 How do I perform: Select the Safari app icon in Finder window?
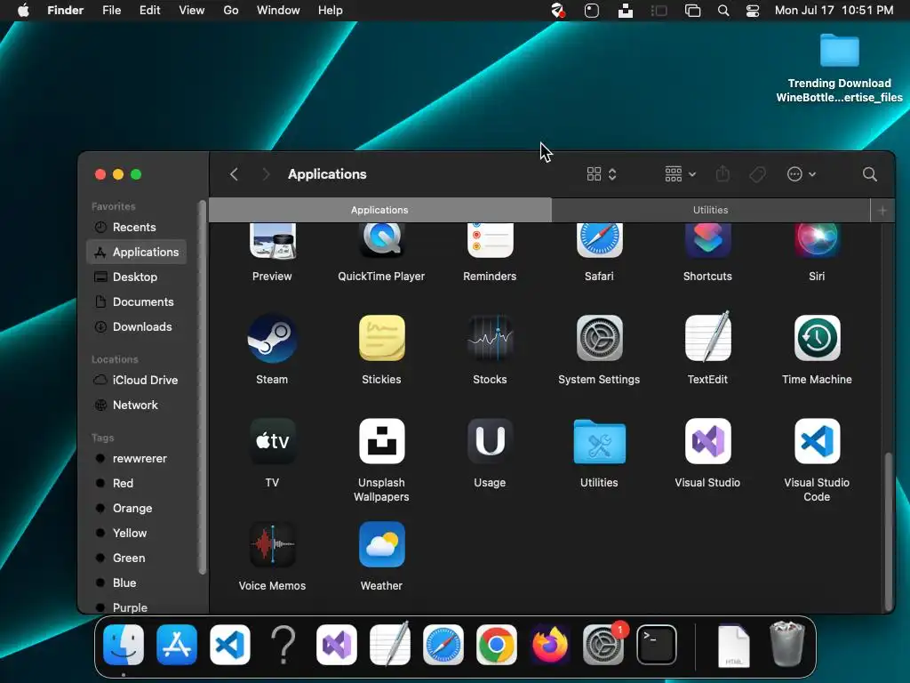[599, 241]
